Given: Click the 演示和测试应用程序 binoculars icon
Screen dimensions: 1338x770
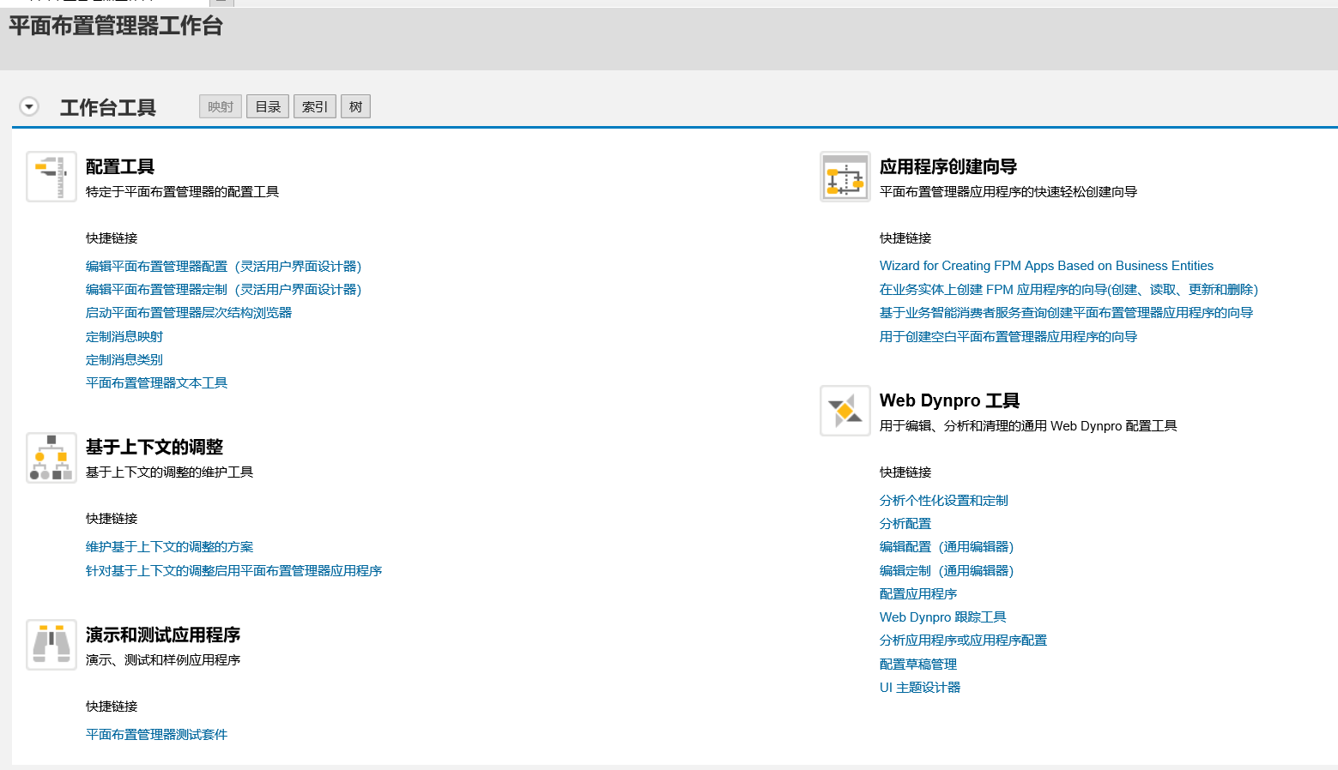Looking at the screenshot, I should [x=51, y=644].
